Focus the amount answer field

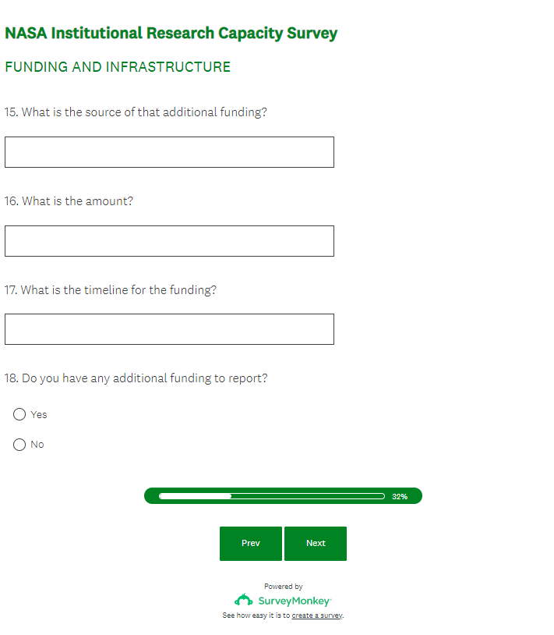[x=169, y=241]
